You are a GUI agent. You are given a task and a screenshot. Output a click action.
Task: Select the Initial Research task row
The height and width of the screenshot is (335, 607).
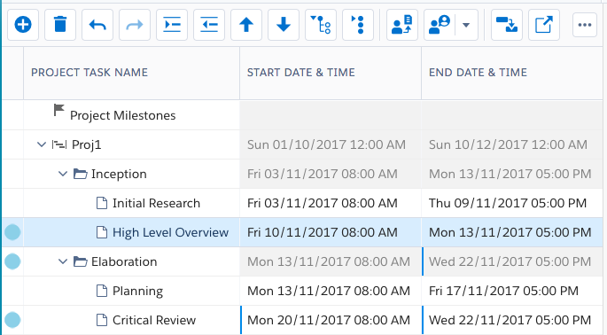303,203
